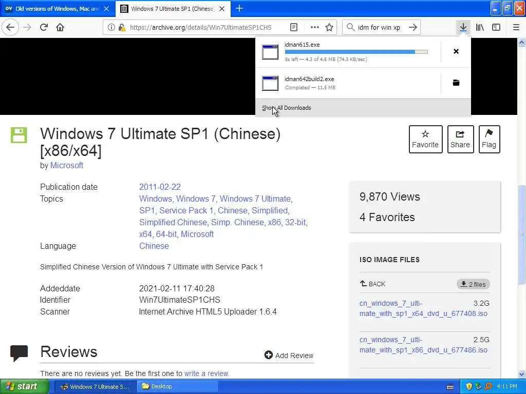Download all with the 2 files button
Screen dimensions: 526x394
[473, 284]
